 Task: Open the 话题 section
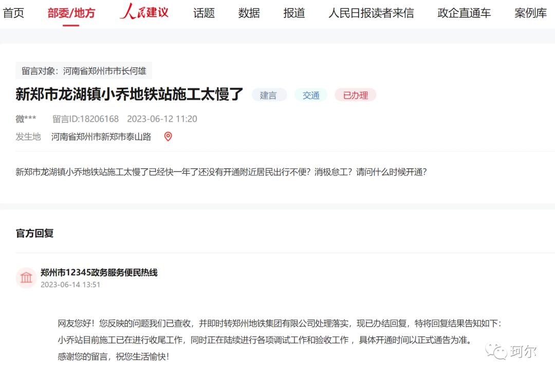(x=203, y=13)
